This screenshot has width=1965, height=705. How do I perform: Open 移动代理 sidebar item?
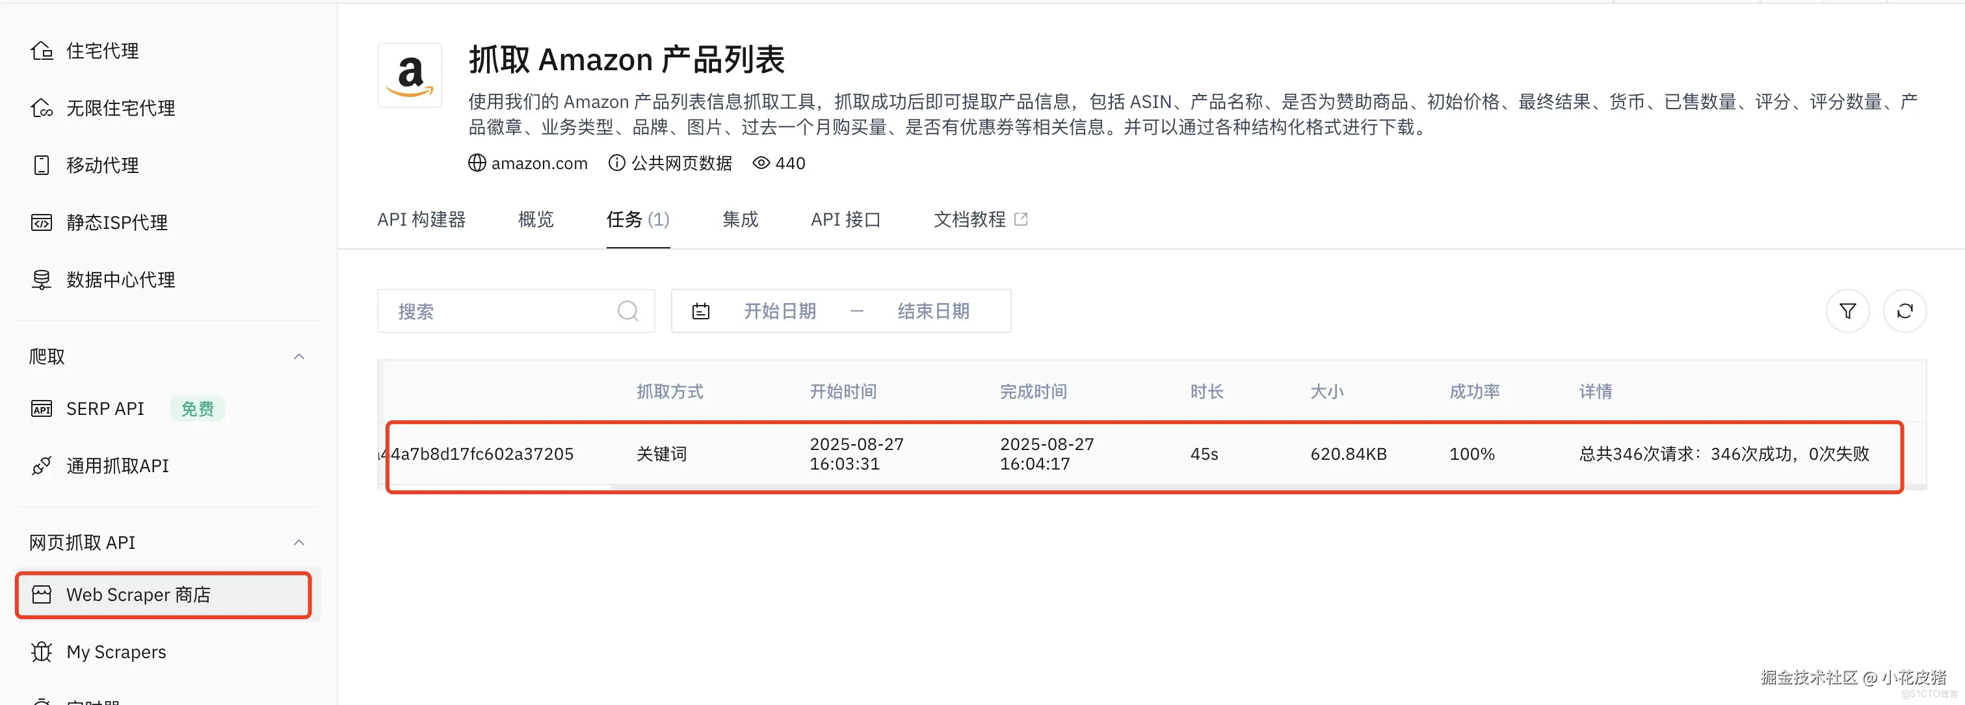[x=102, y=166]
